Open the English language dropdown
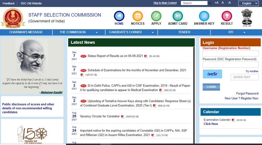The width and height of the screenshot is (262, 145). click(248, 3)
